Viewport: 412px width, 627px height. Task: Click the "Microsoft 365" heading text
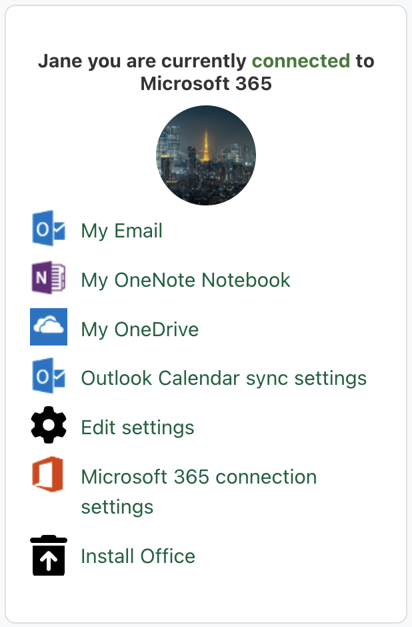pos(206,85)
